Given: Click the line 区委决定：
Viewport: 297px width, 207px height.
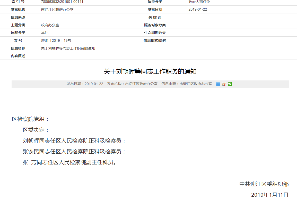Looking at the screenshot, I should click(x=36, y=130).
